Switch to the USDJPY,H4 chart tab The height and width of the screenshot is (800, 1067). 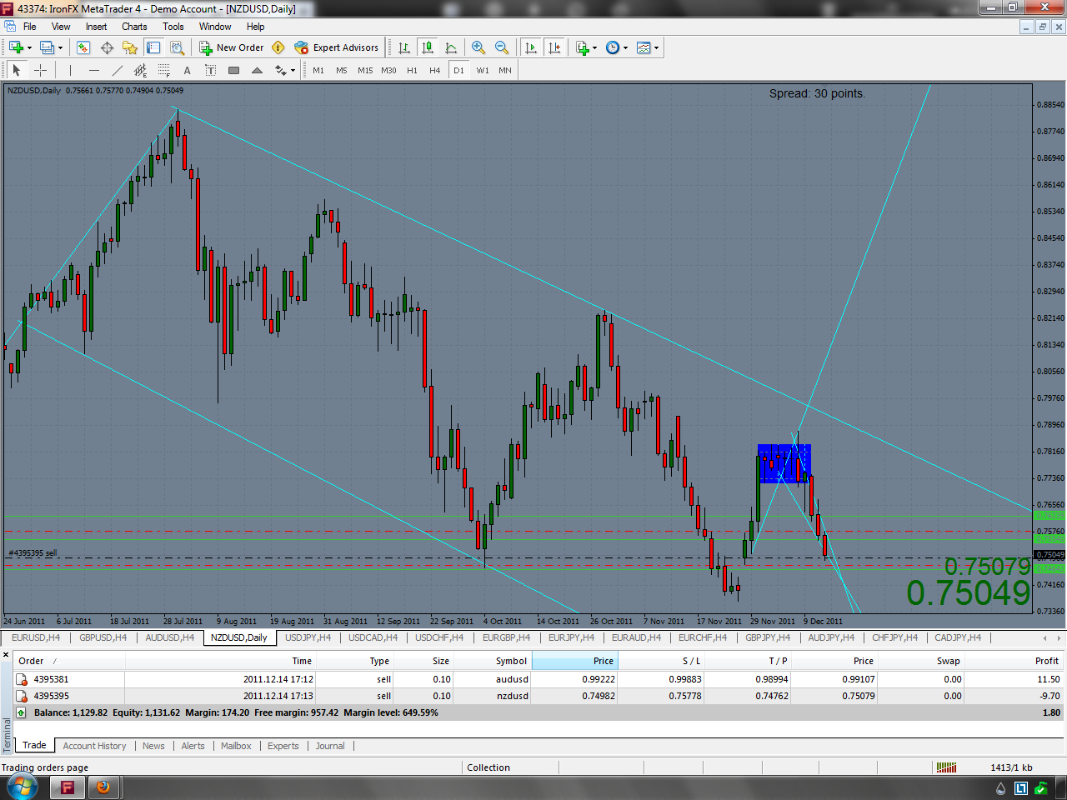coord(308,637)
